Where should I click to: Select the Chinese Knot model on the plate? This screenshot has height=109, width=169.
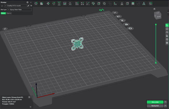[77, 44]
